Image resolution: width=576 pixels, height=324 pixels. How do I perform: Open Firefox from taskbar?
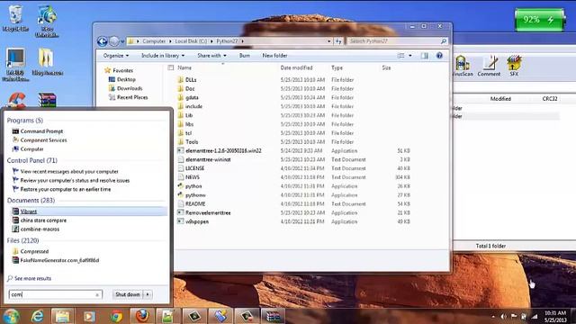pyautogui.click(x=142, y=316)
